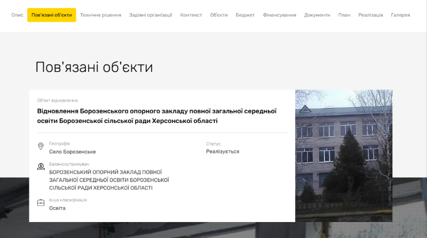Click the school building photo
Viewport: 427px width, 238px height.
(x=343, y=154)
